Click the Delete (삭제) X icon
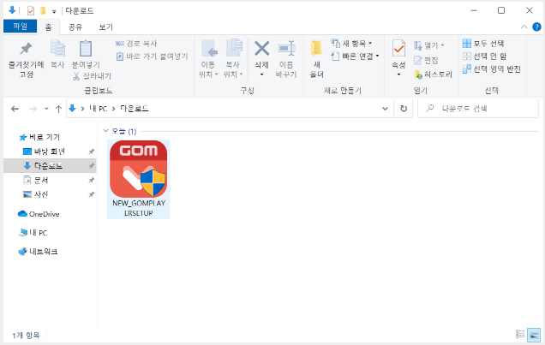 (x=261, y=49)
